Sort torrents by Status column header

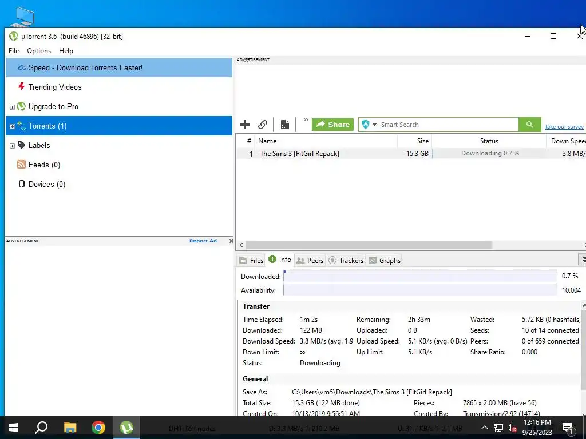[x=489, y=141]
